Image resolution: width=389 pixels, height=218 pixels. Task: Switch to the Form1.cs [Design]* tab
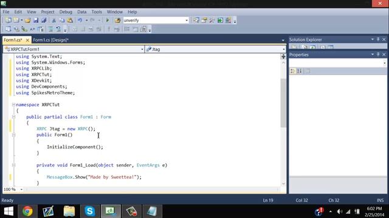(x=50, y=40)
